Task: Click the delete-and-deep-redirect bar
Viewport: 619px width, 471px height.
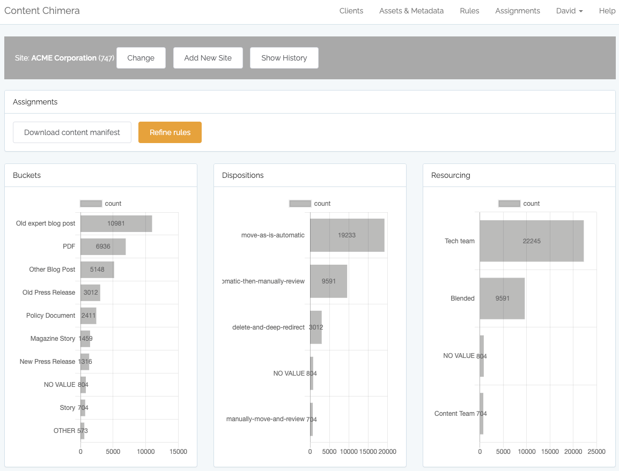Action: click(x=316, y=327)
